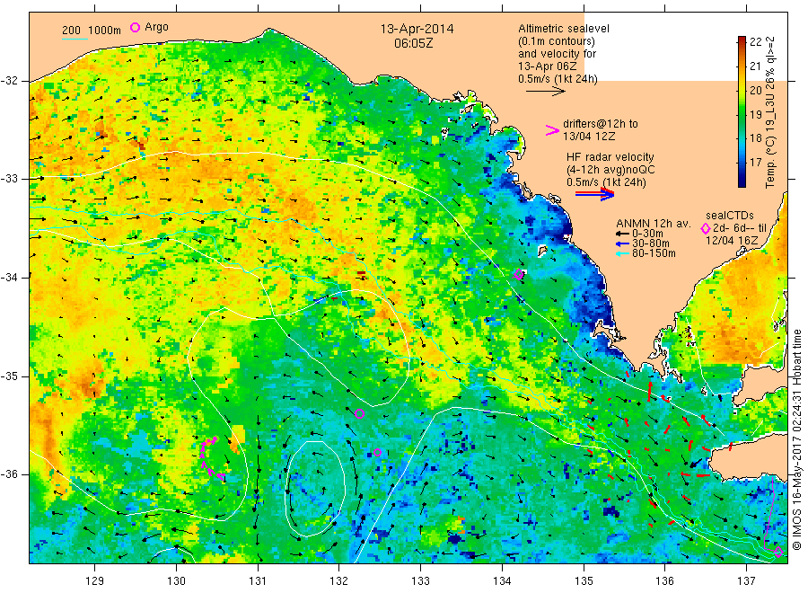The width and height of the screenshot is (808, 593).
Task: Click the 13/04 12Z text
Action: coord(589,137)
